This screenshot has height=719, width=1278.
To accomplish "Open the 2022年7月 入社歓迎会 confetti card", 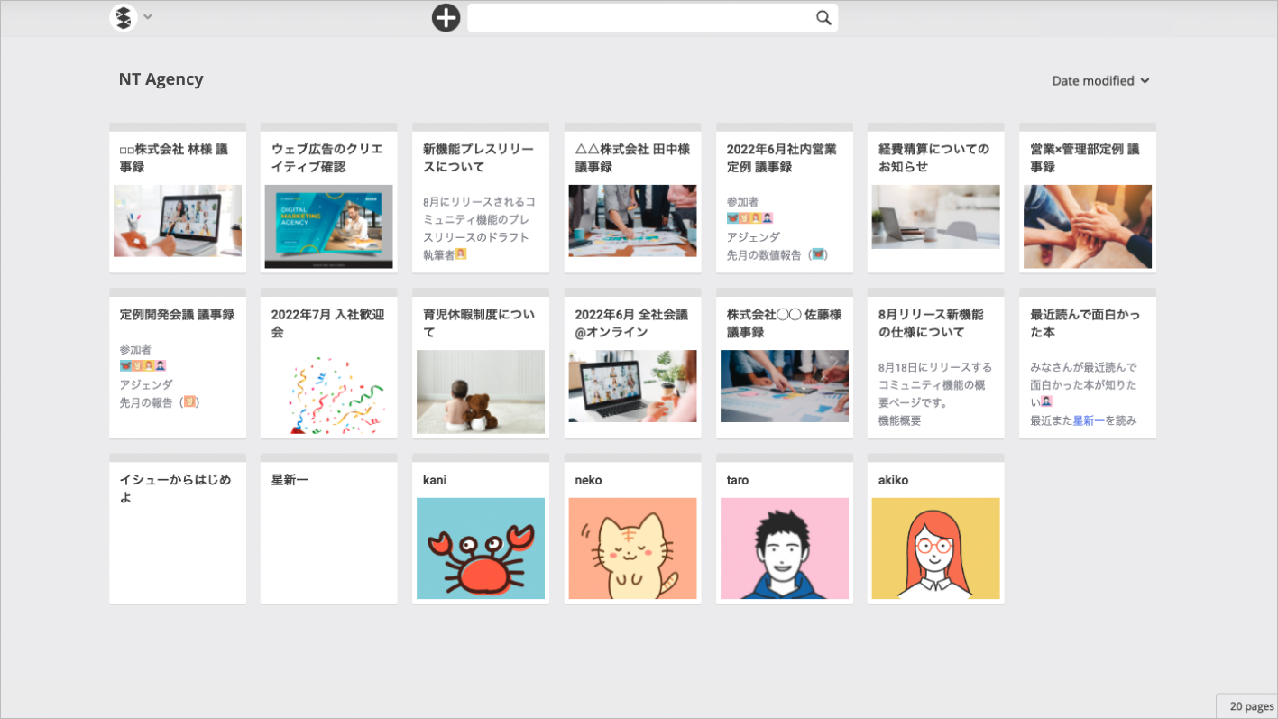I will click(x=329, y=364).
